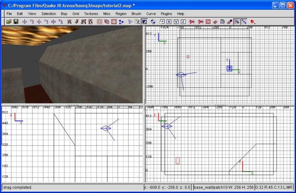This screenshot has width=296, height=193.
Task: Change the 2D view orientation (XY/Z icon)
Action: (x=130, y=22)
